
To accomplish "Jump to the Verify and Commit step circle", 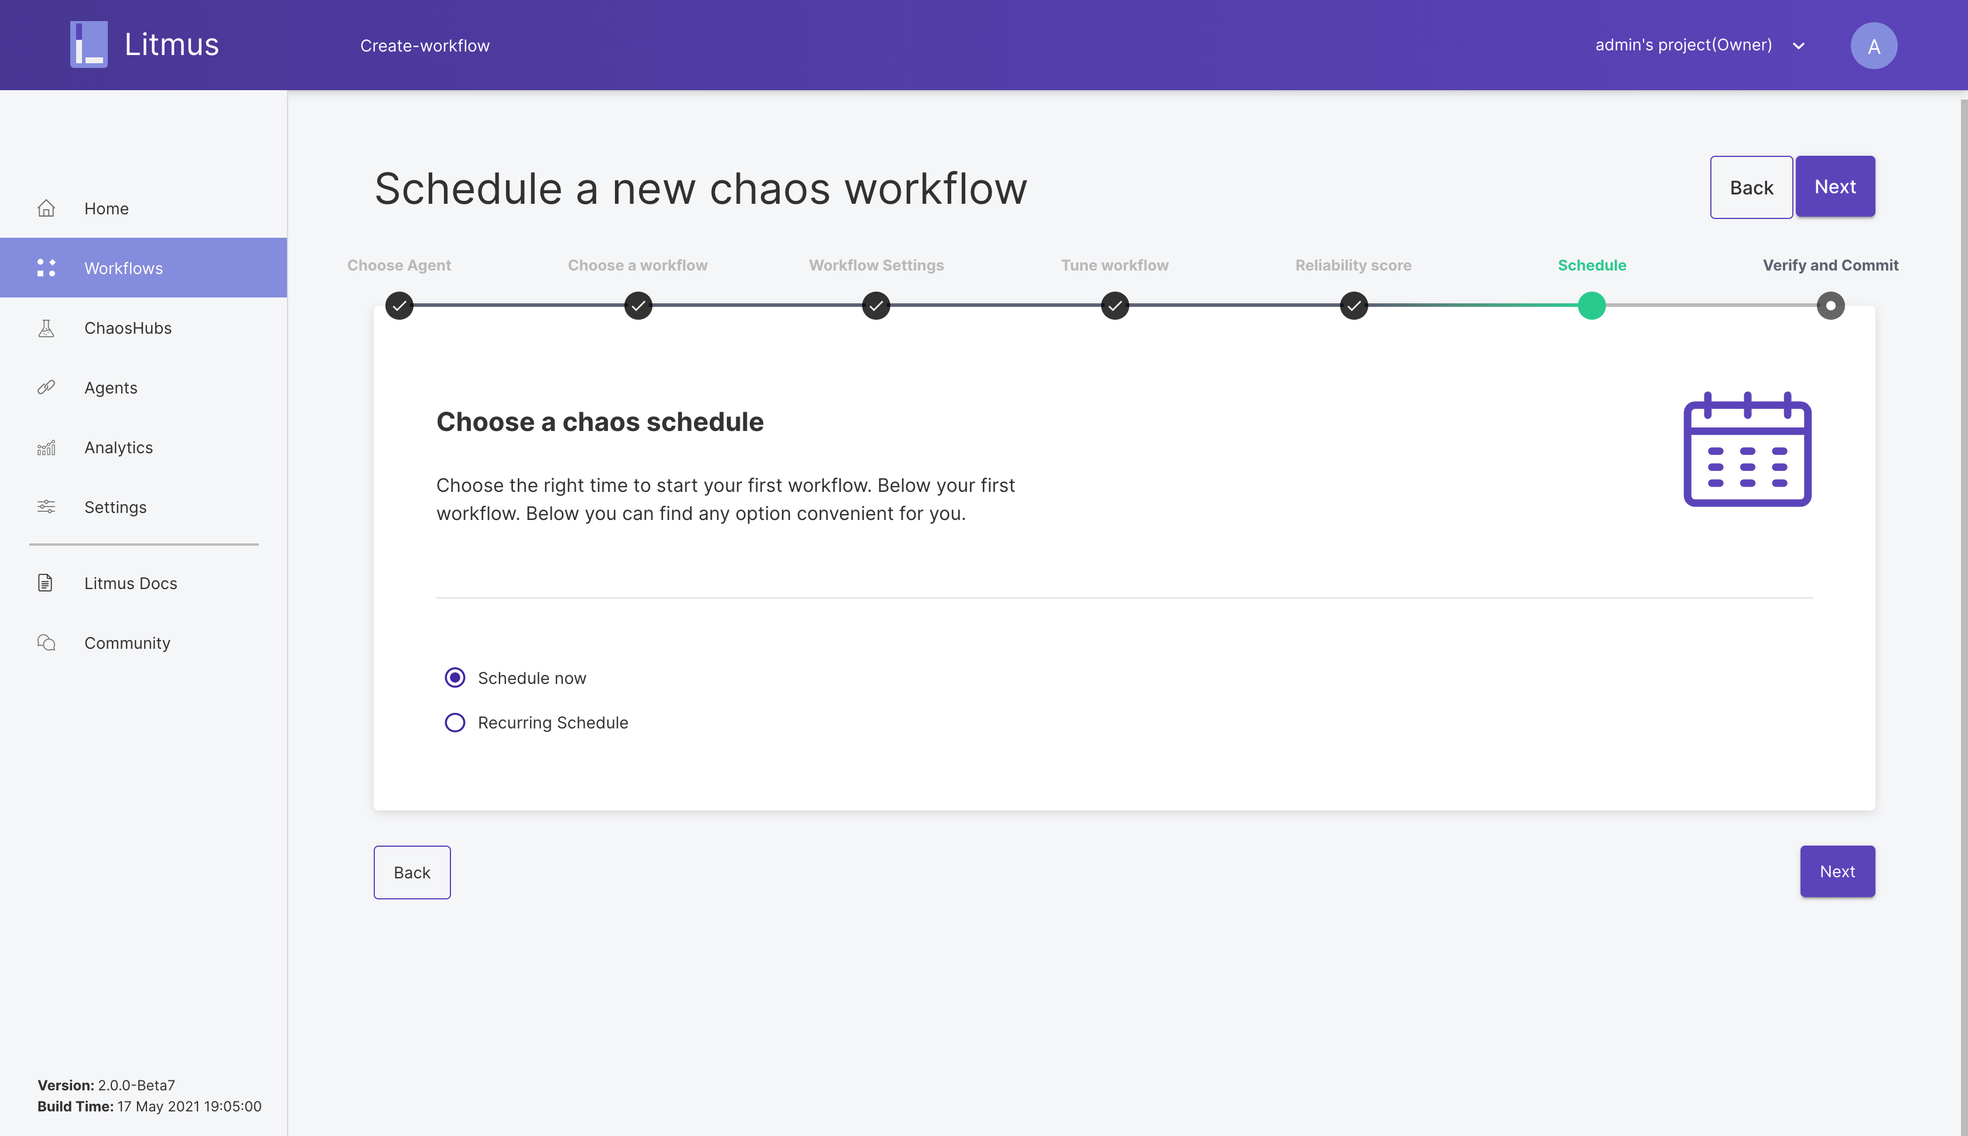I will [x=1830, y=306].
